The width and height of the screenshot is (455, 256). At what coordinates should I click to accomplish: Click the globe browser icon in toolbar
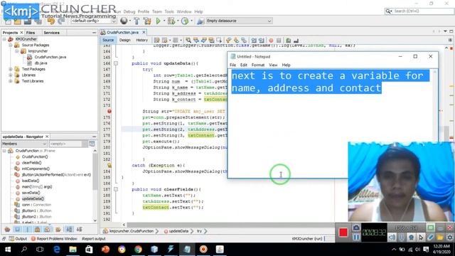pos(124,21)
